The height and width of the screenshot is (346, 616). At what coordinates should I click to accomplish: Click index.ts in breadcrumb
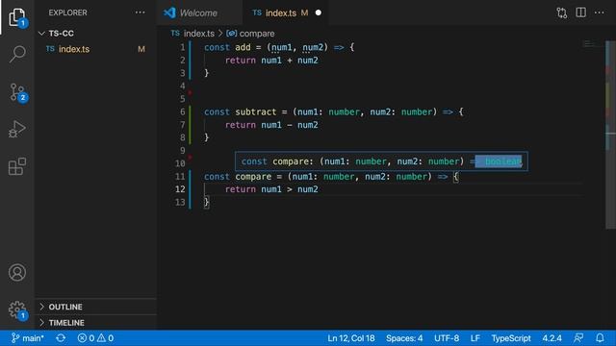(199, 34)
